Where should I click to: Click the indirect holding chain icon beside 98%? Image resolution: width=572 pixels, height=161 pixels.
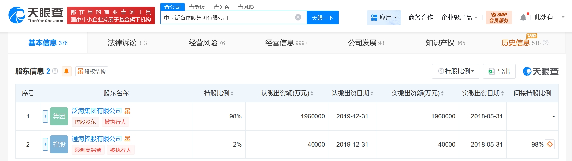pos(550,144)
